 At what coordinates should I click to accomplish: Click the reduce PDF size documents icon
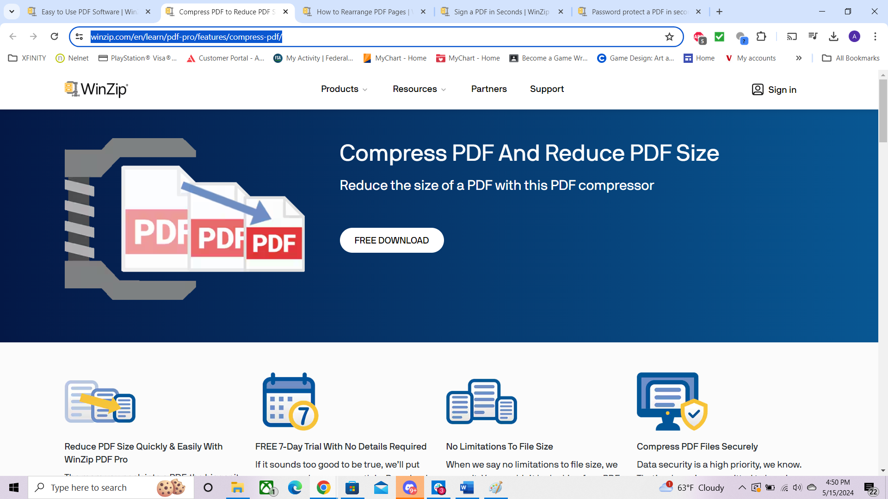[x=100, y=401]
